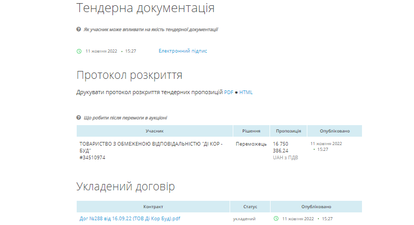
Task: Click the Пропозиція column header
Action: pos(288,131)
